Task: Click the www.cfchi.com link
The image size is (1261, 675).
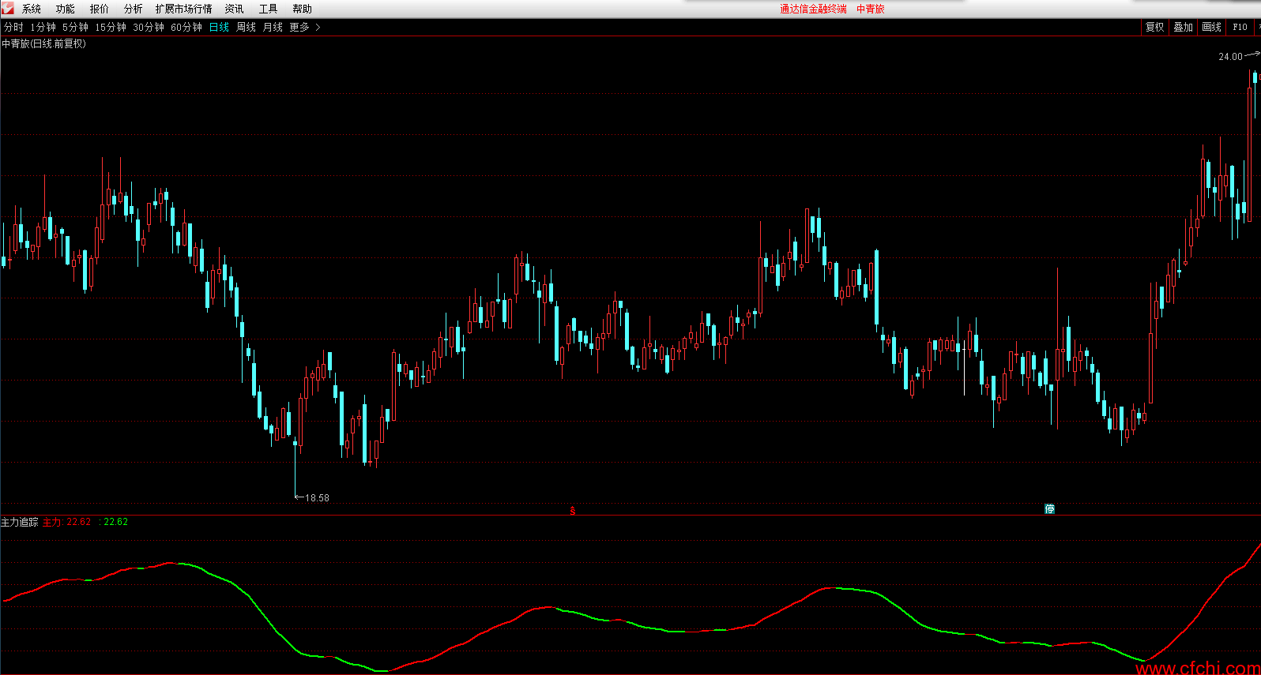Action: click(1198, 668)
